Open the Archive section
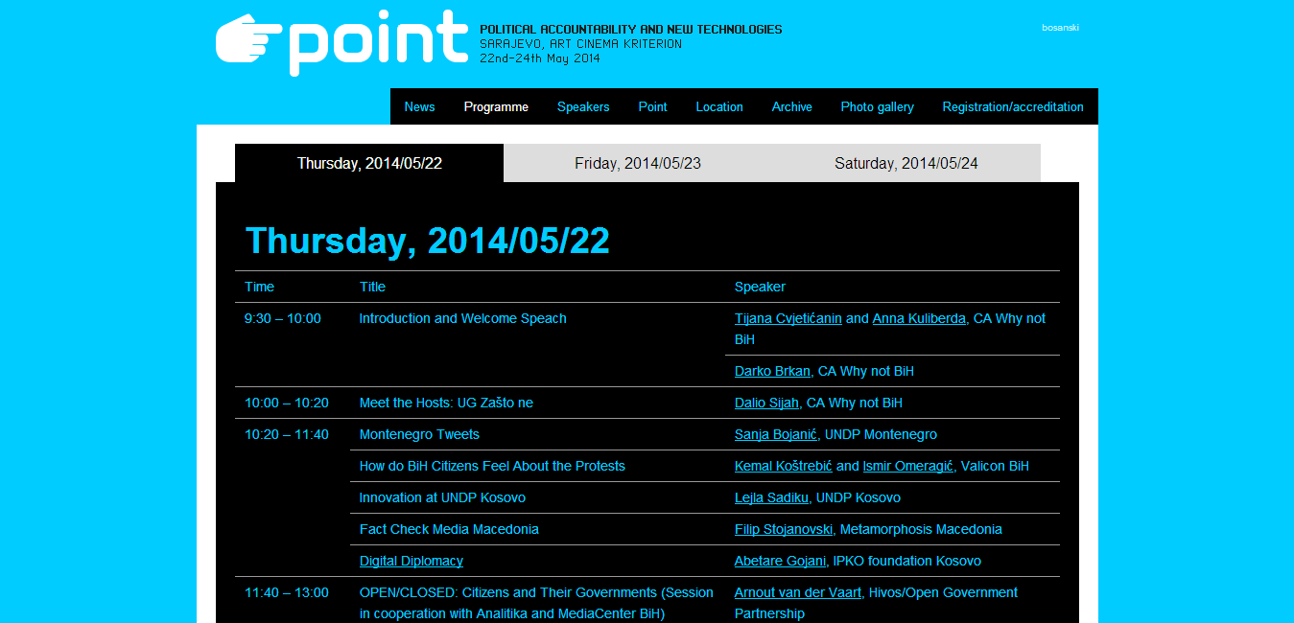This screenshot has width=1294, height=623. pyautogui.click(x=792, y=106)
